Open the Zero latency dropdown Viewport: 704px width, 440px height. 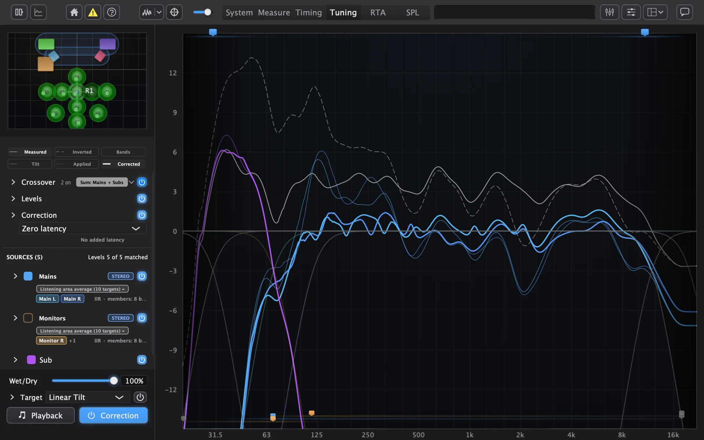click(82, 228)
